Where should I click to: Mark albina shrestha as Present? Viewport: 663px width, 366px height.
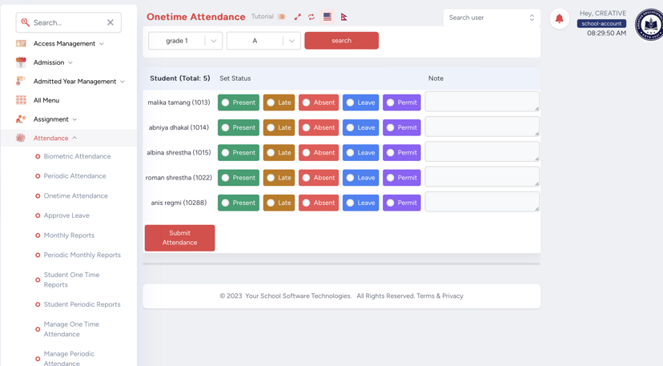tap(239, 152)
